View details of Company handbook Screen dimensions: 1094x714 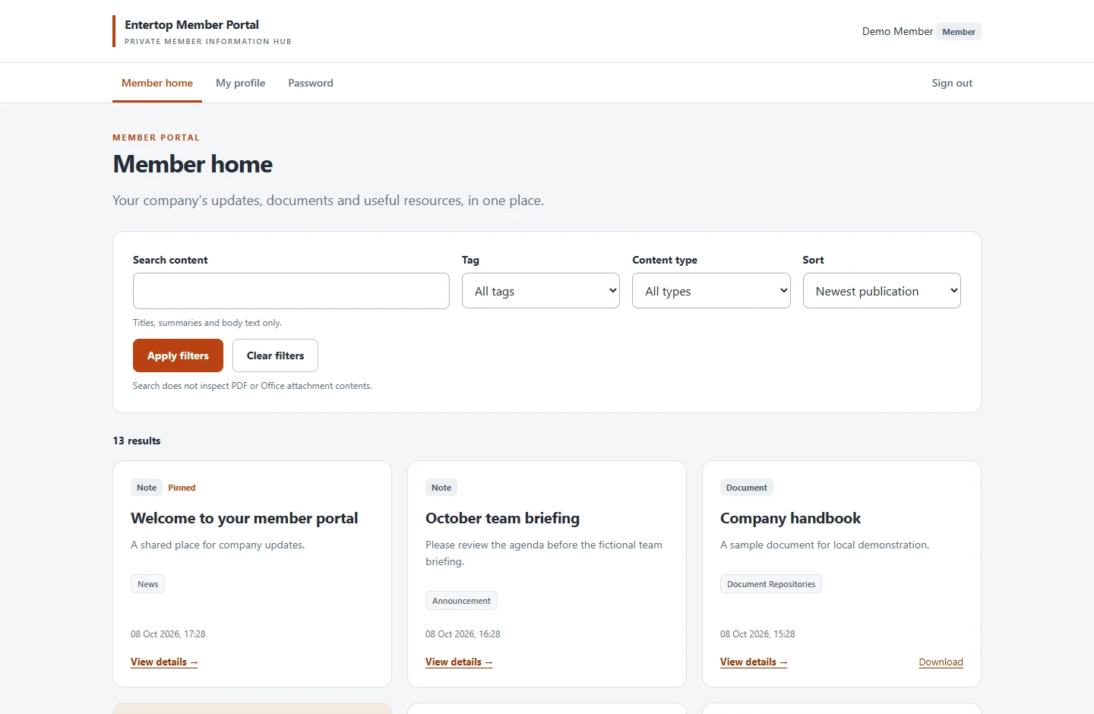point(754,662)
